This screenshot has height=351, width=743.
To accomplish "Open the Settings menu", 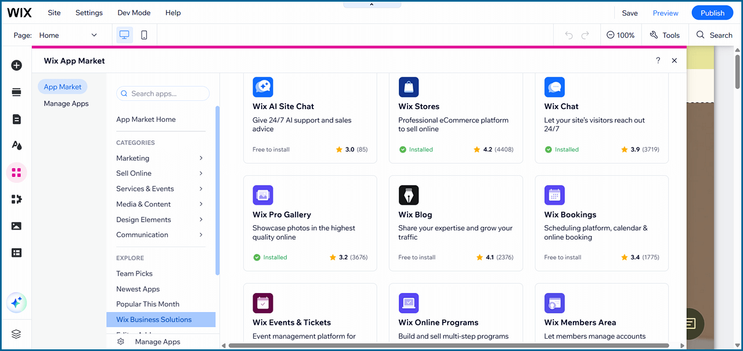I will [89, 13].
